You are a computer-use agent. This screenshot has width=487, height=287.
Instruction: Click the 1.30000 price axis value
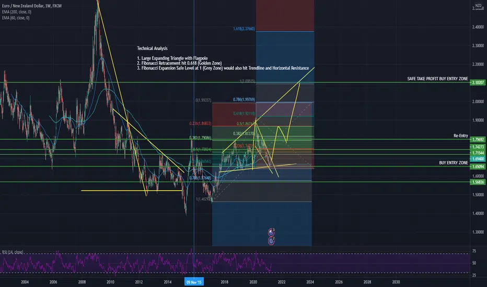coord(478,232)
